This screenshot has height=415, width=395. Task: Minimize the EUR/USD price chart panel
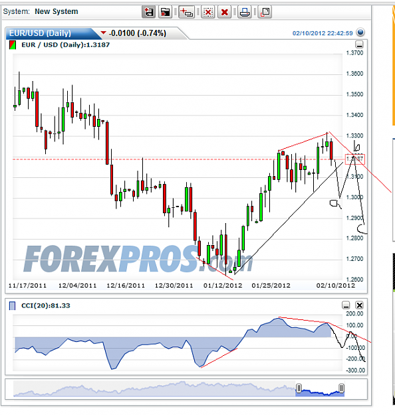[x=359, y=44]
